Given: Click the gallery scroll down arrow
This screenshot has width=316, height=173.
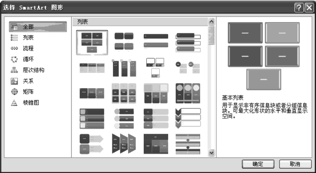Looking at the screenshot, I should (x=211, y=153).
